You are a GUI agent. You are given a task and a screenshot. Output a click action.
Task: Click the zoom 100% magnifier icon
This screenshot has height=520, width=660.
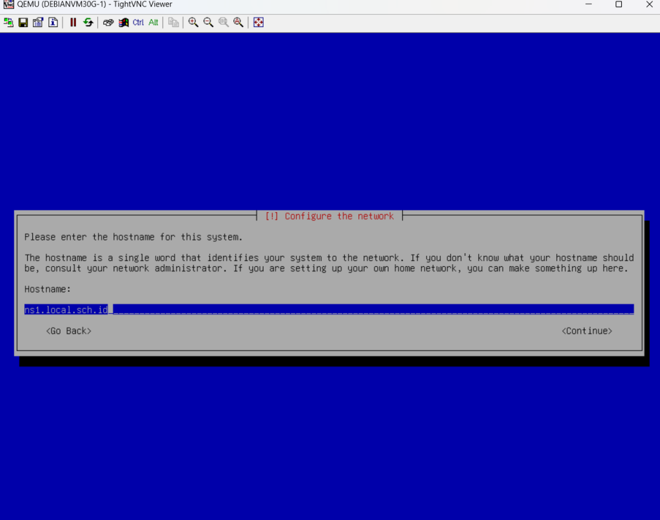(x=223, y=23)
